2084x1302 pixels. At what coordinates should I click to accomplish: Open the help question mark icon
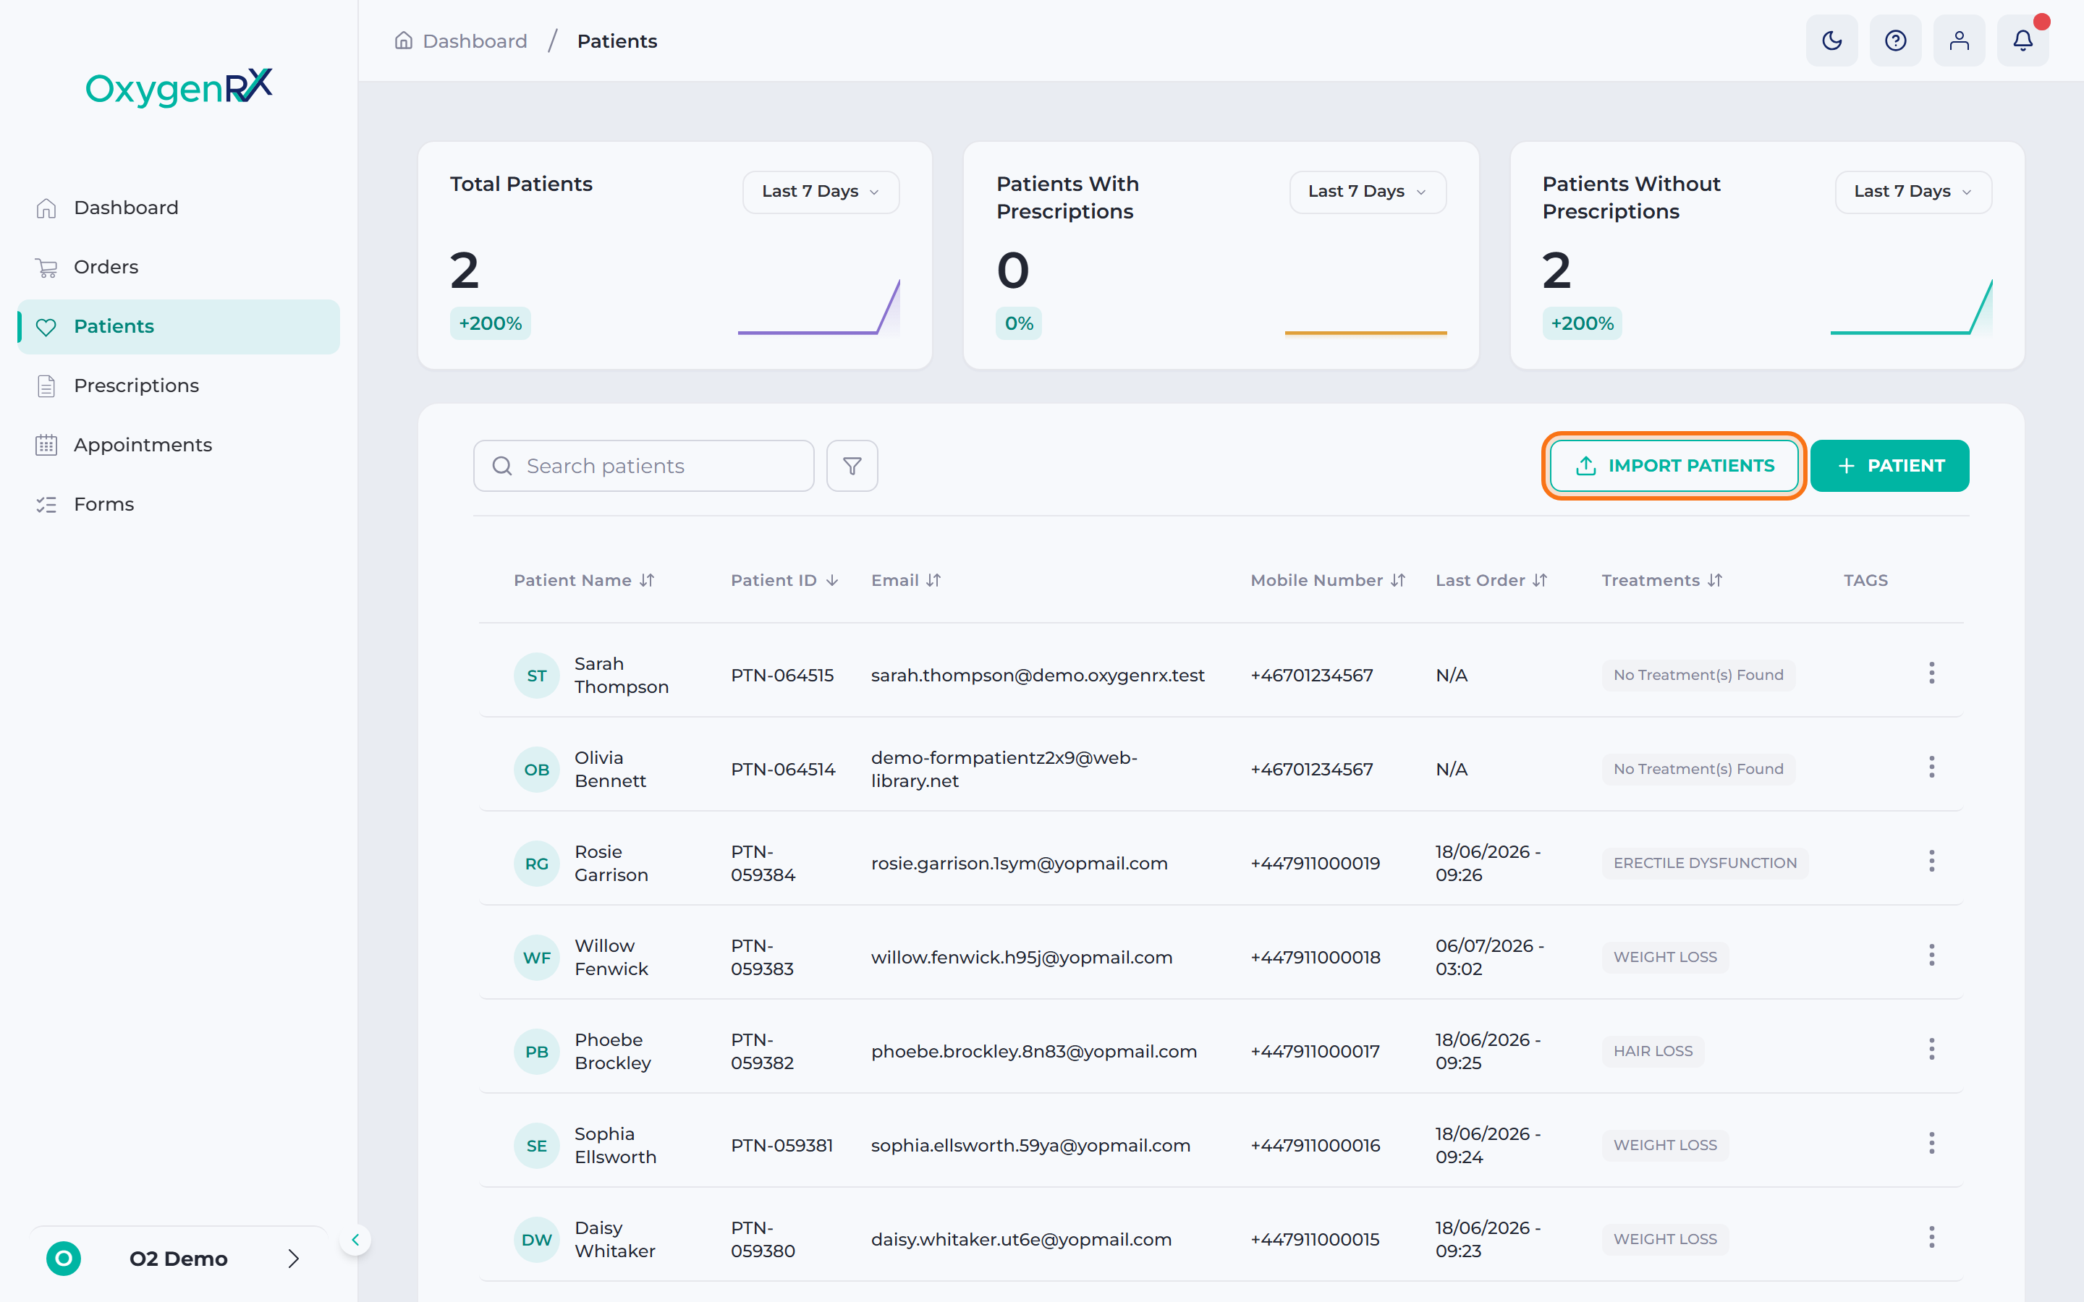1895,41
